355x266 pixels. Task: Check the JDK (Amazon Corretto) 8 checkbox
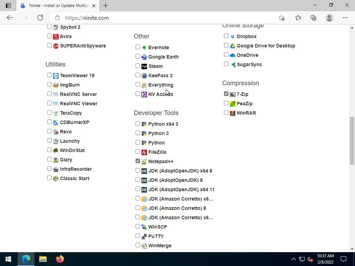pyautogui.click(x=138, y=208)
